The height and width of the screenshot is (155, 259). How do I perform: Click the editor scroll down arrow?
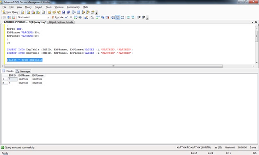(257, 63)
